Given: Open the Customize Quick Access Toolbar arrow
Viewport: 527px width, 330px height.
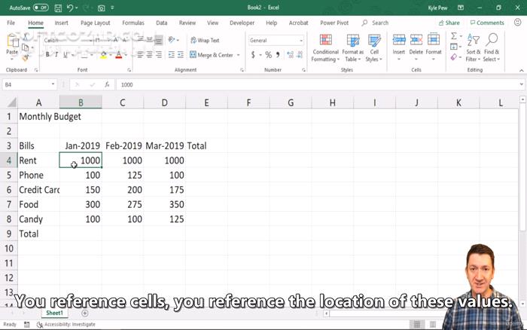Looking at the screenshot, I should pyautogui.click(x=112, y=8).
